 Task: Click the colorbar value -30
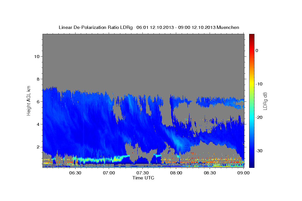coord(259,151)
